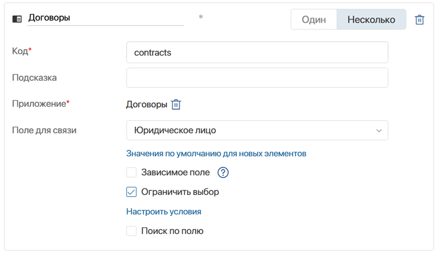Open the Настроить условия link
This screenshot has width=439, height=254.
pos(164,211)
